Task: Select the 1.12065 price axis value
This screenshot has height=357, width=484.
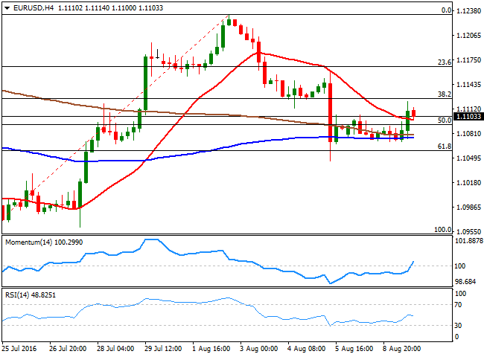Action: pyautogui.click(x=468, y=36)
